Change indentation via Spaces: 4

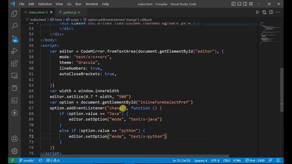pyautogui.click(x=201, y=160)
